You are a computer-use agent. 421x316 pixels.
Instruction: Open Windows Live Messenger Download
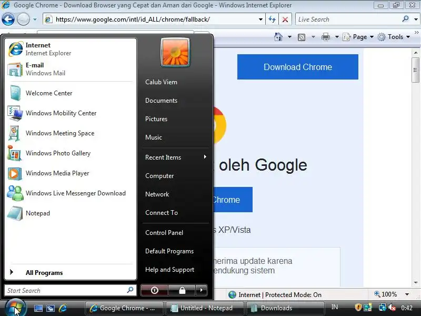[71, 193]
